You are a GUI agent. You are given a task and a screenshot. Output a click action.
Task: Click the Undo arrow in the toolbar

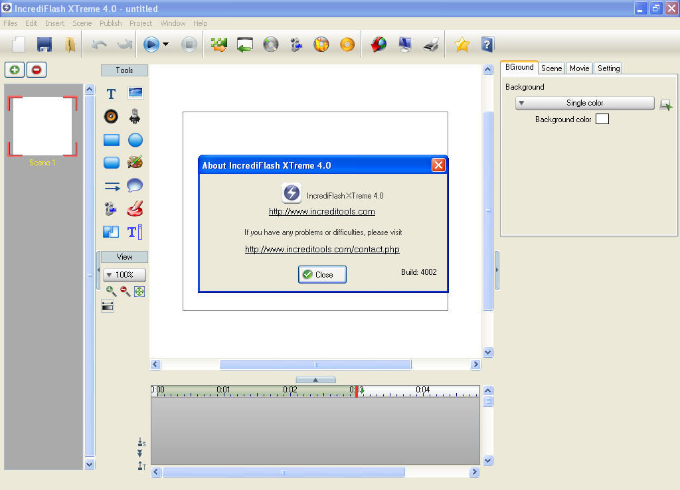(x=100, y=44)
